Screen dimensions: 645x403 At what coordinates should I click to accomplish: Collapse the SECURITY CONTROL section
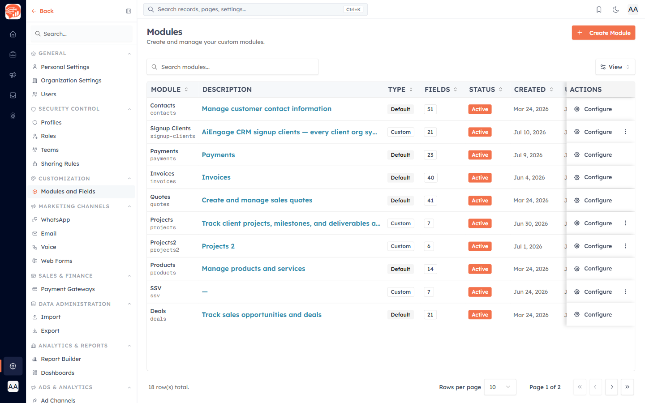click(129, 109)
